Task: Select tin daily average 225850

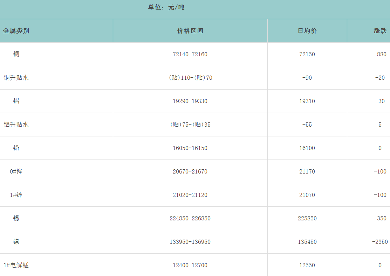Action: [x=307, y=218]
